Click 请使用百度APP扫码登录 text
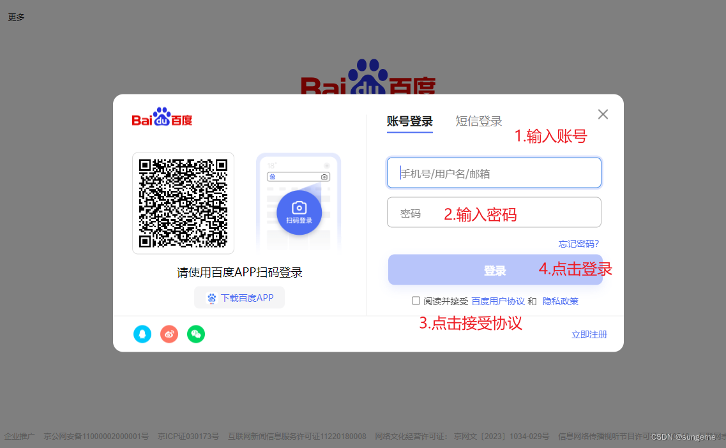726x448 pixels. [239, 272]
